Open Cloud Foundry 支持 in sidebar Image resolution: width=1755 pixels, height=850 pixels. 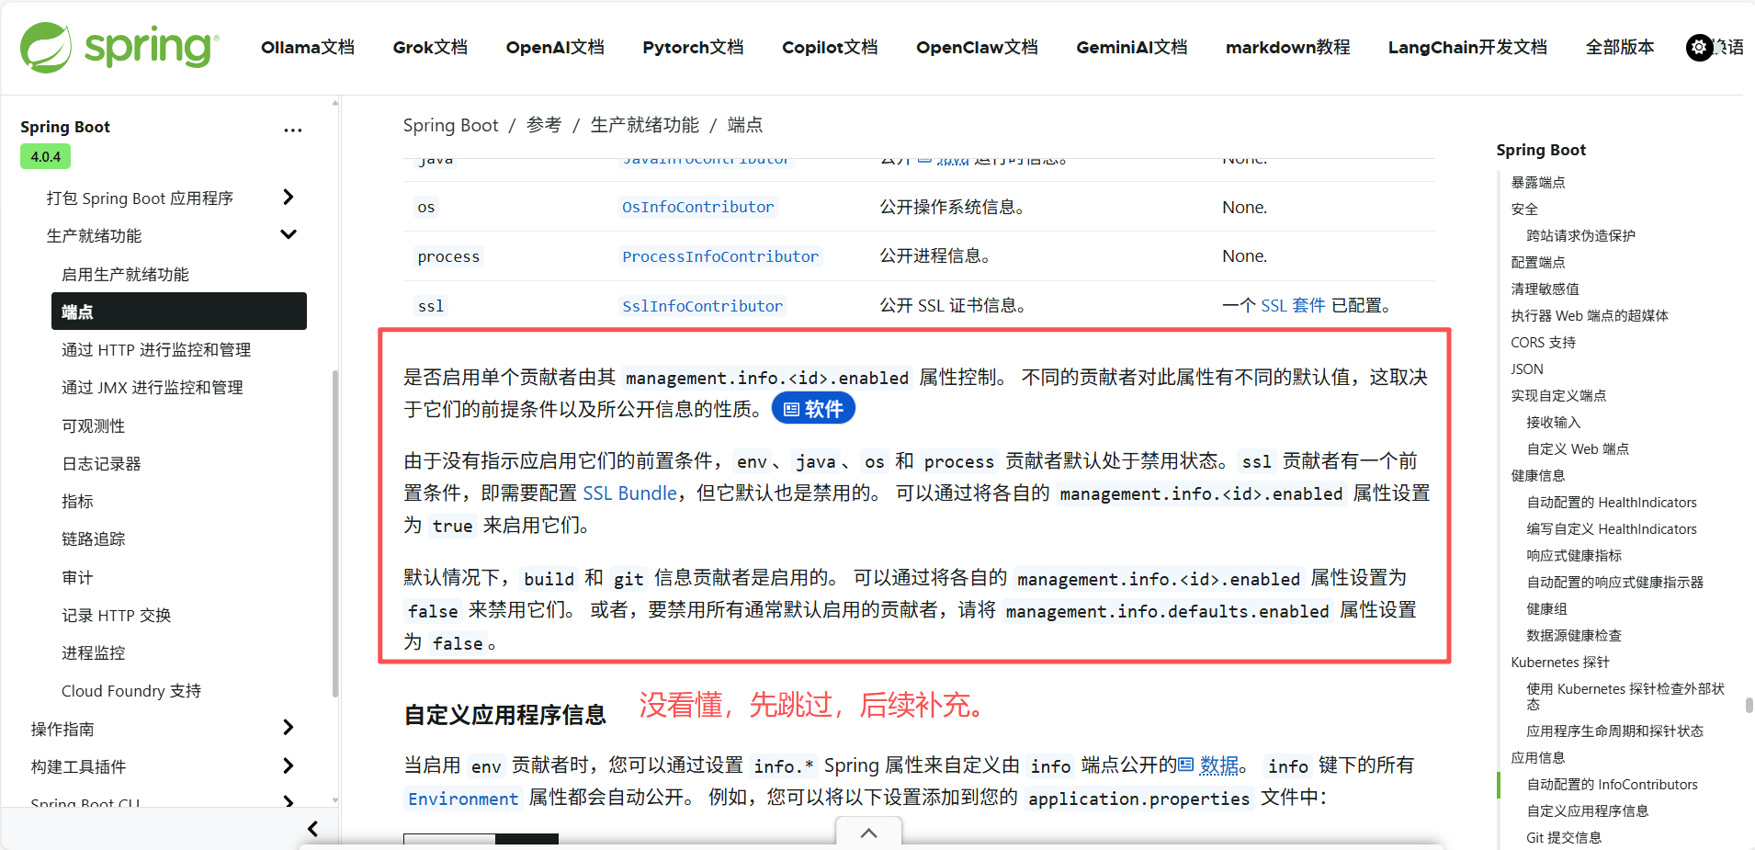[131, 690]
